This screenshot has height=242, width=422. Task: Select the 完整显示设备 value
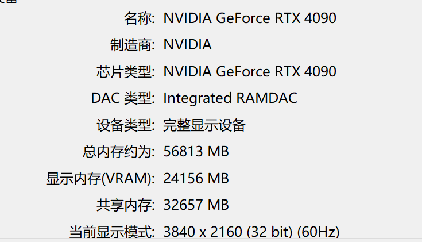pyautogui.click(x=204, y=125)
